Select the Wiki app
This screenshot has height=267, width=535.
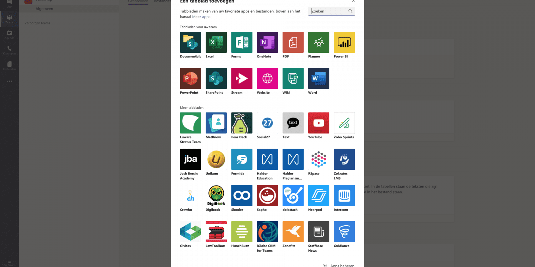pyautogui.click(x=293, y=78)
